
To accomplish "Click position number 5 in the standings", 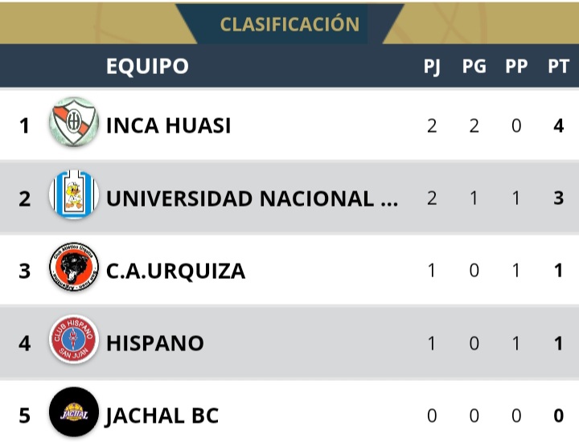I will click(x=25, y=415).
